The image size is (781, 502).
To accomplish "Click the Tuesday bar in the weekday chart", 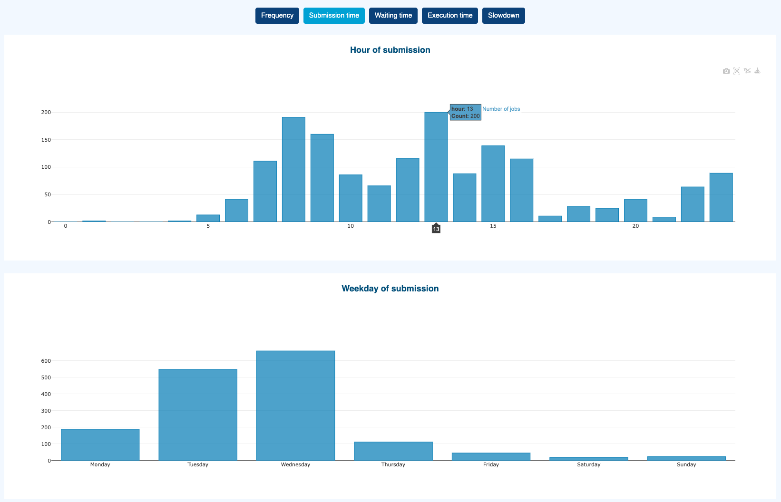I will (x=198, y=415).
